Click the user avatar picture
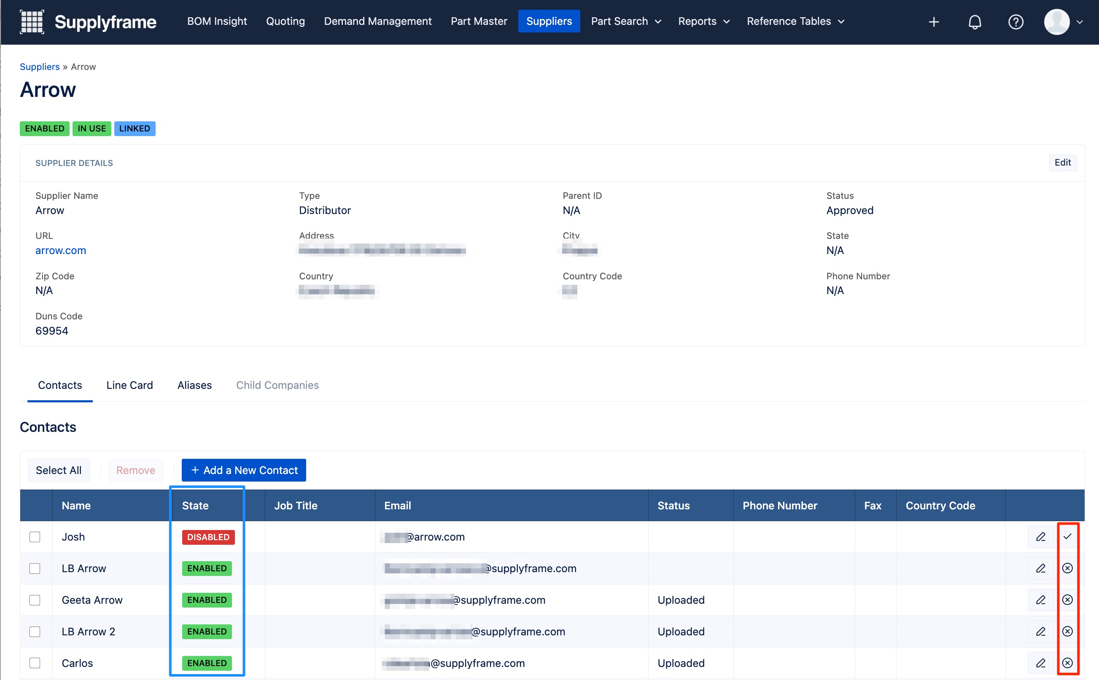The image size is (1099, 680). (1057, 21)
